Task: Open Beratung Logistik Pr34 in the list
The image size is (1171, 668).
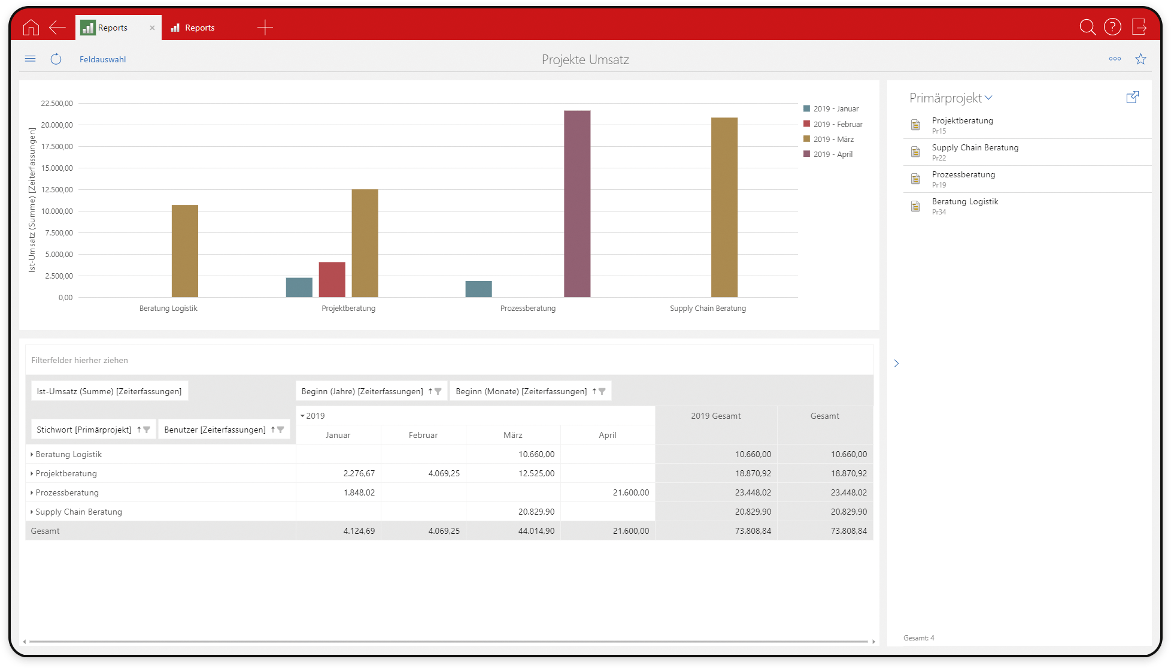Action: point(1027,206)
